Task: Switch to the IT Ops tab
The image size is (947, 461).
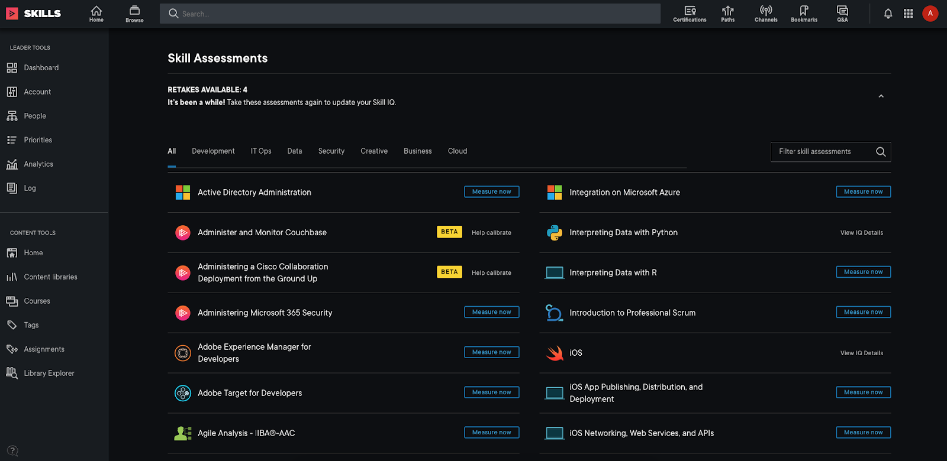Action: tap(261, 151)
